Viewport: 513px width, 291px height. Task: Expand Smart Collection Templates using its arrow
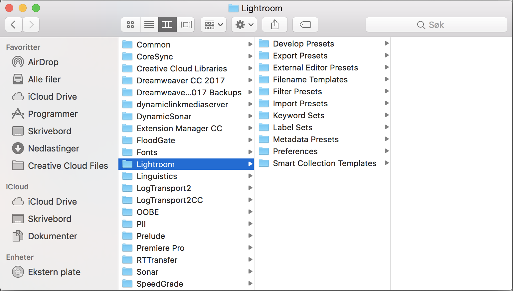point(387,163)
